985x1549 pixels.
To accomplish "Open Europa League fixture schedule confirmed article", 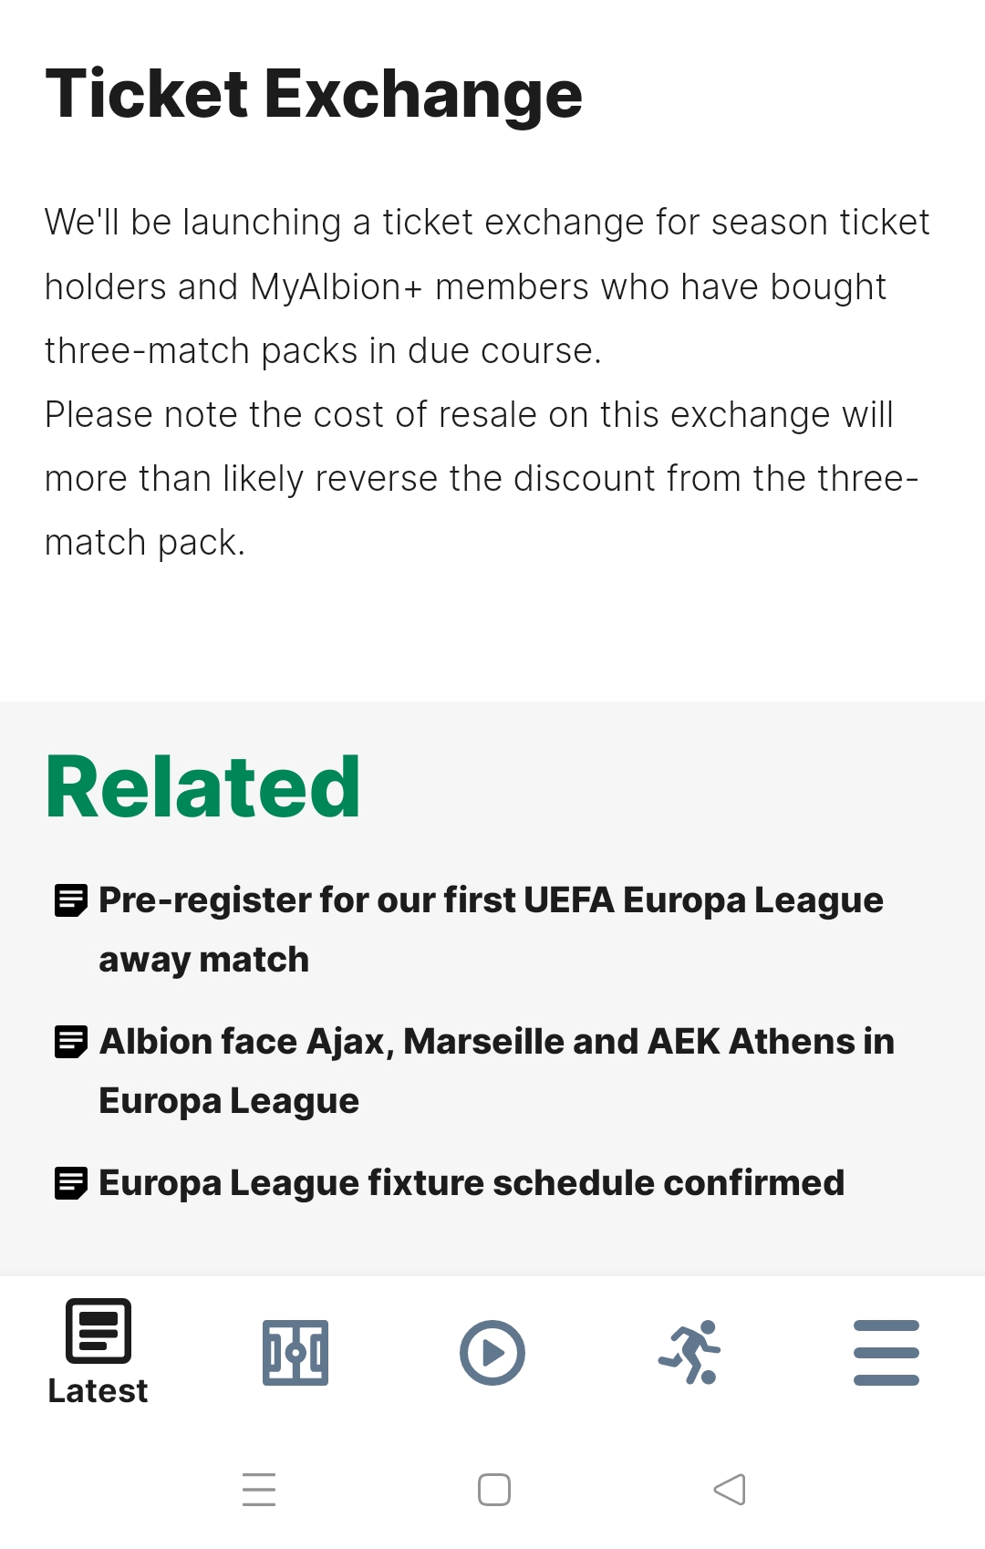I will click(x=472, y=1183).
